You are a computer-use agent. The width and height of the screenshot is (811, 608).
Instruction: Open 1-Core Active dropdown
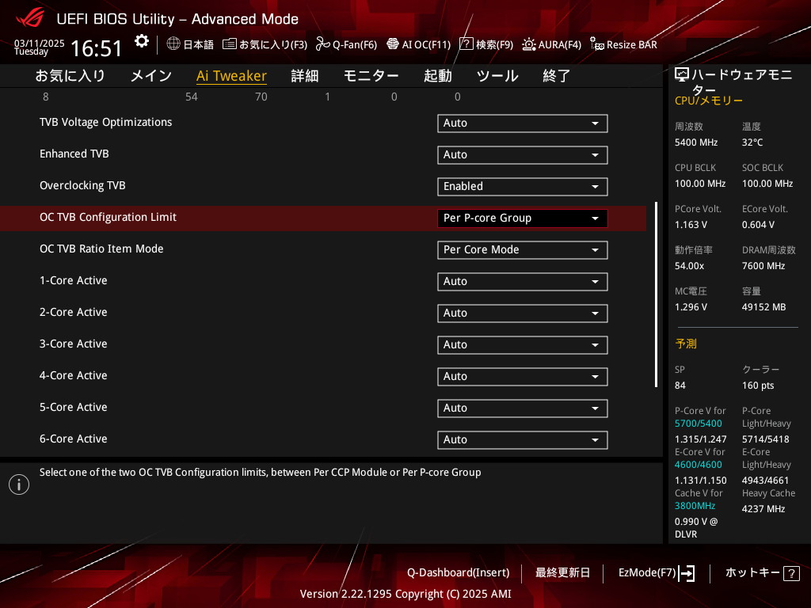[x=523, y=282]
